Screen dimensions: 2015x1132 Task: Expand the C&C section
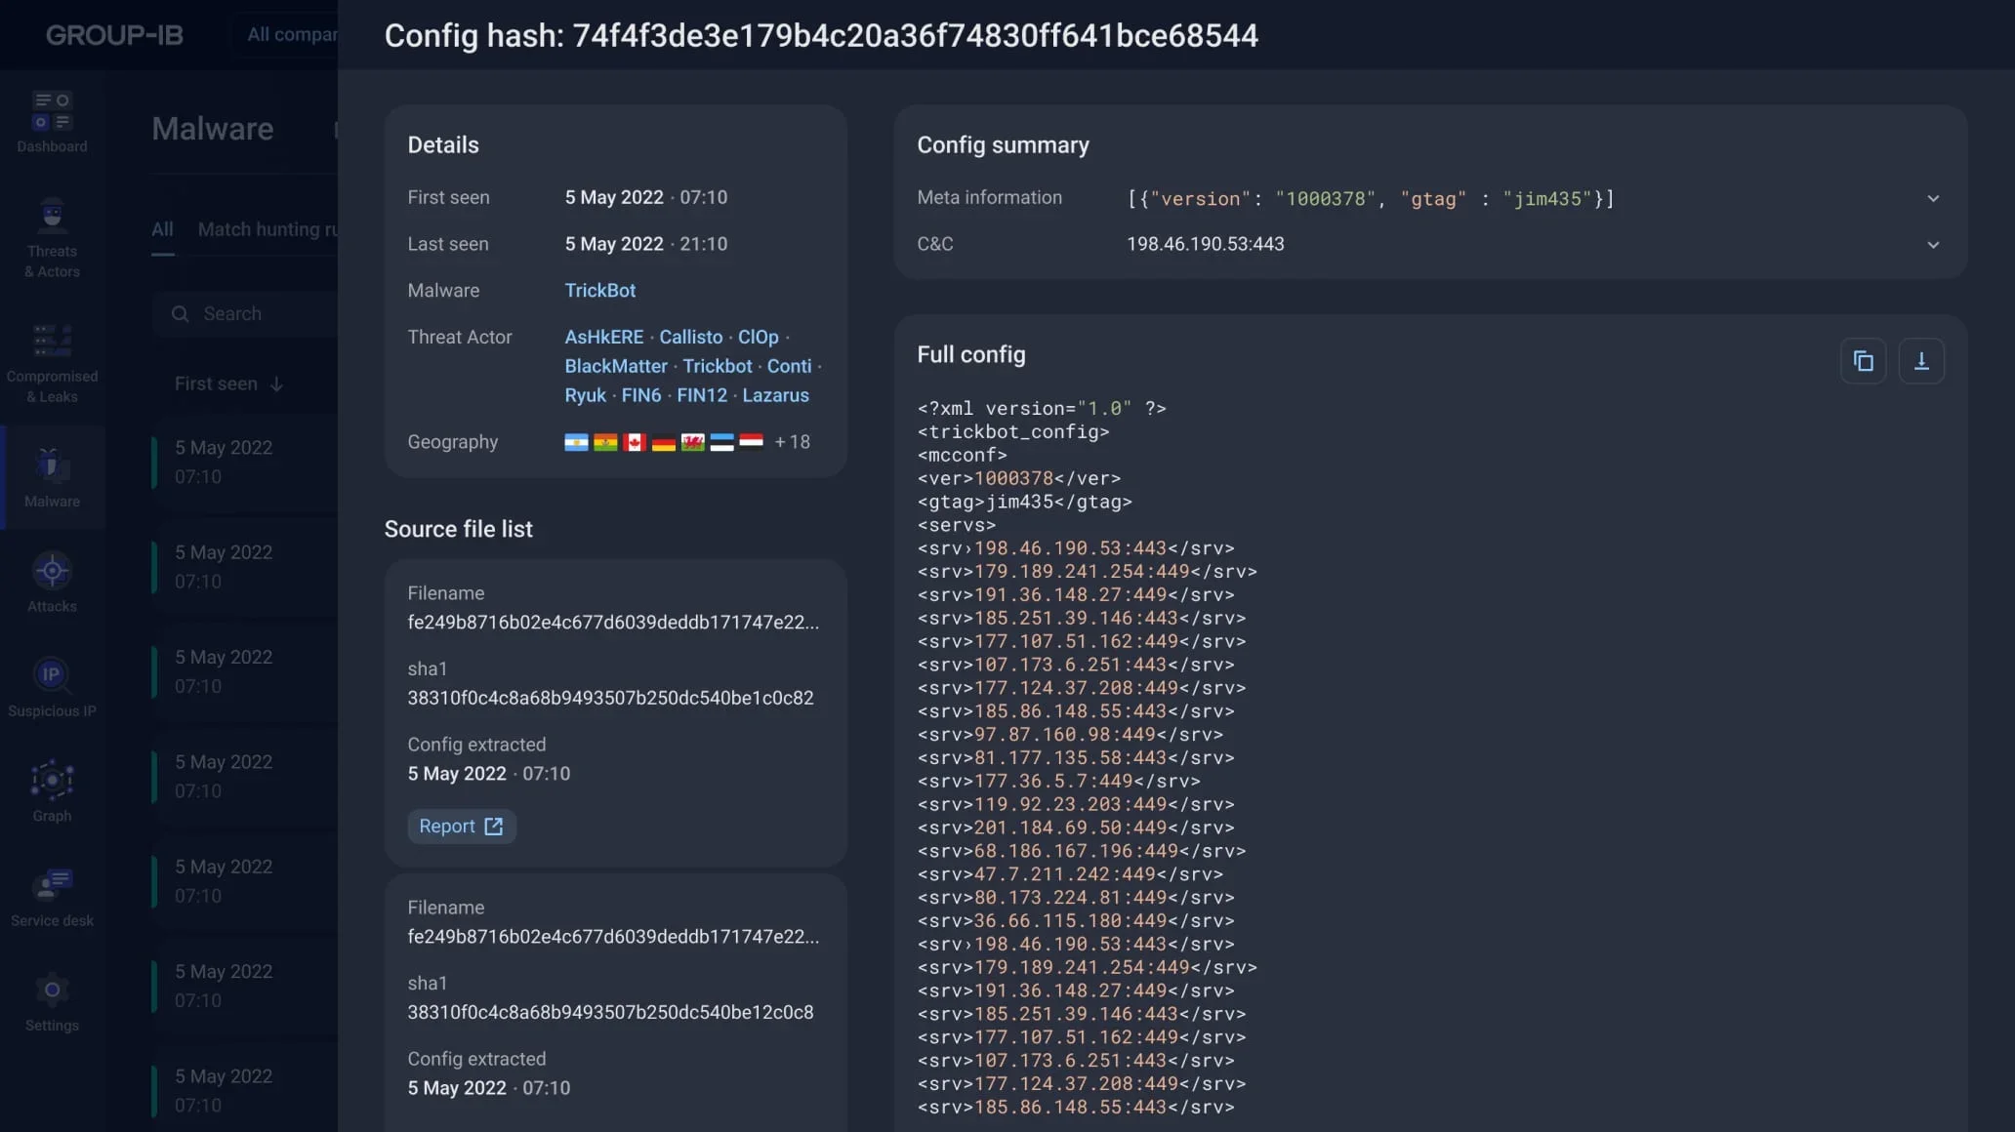(1934, 245)
